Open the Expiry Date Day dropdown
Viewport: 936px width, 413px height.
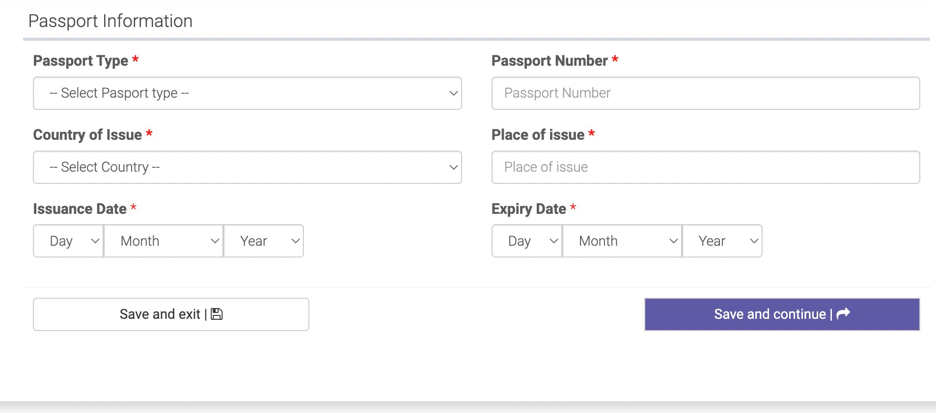pyautogui.click(x=527, y=241)
